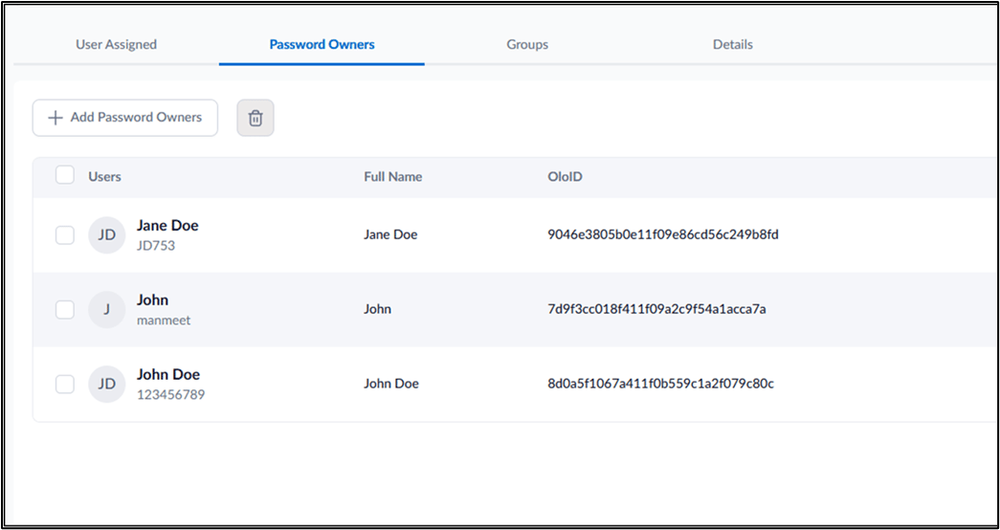The height and width of the screenshot is (530, 1000).
Task: Click the 123456789 username text
Action: [x=170, y=395]
